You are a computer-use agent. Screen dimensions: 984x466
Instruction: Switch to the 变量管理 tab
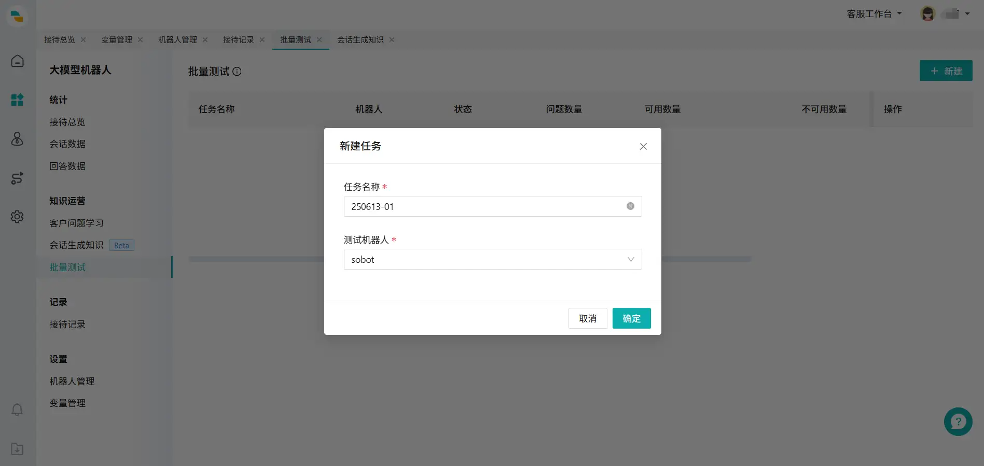[x=117, y=40]
